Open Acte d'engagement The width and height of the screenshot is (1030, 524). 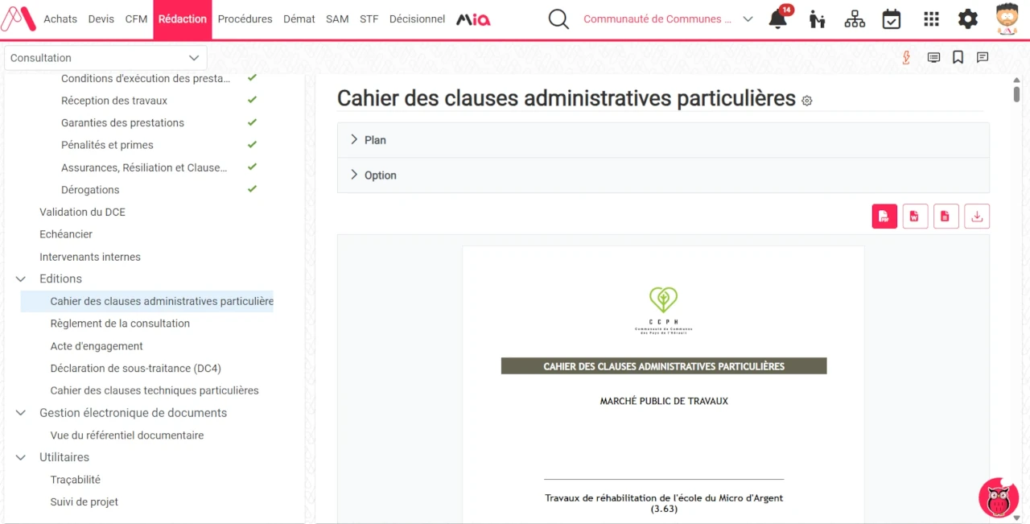click(97, 346)
